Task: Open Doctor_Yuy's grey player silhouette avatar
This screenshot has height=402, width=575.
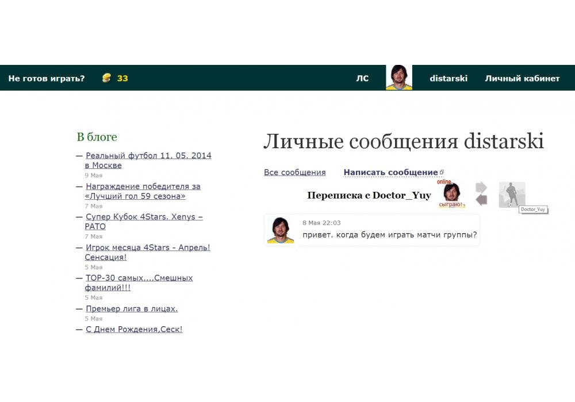Action: click(512, 195)
